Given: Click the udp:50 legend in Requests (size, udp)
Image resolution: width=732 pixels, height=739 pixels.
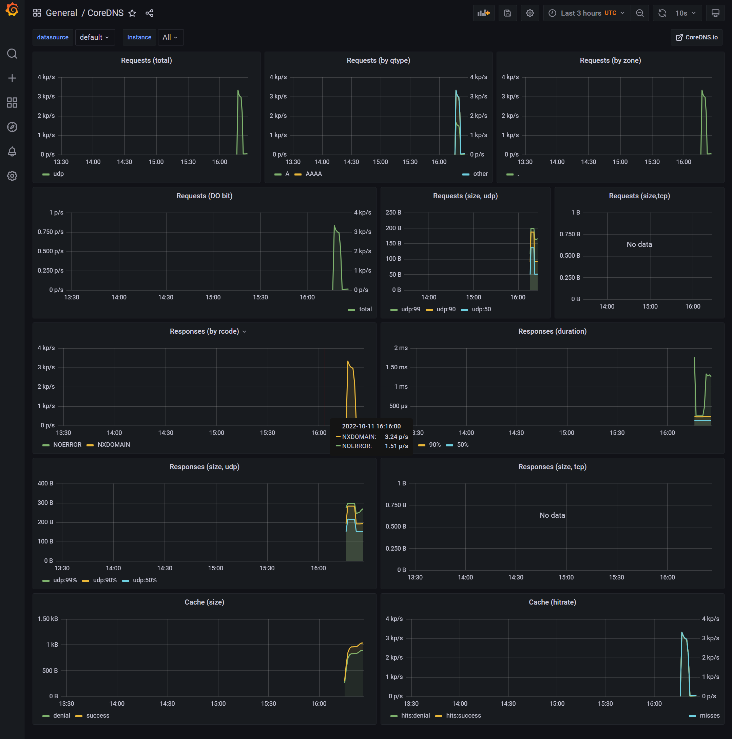Looking at the screenshot, I should pos(481,309).
